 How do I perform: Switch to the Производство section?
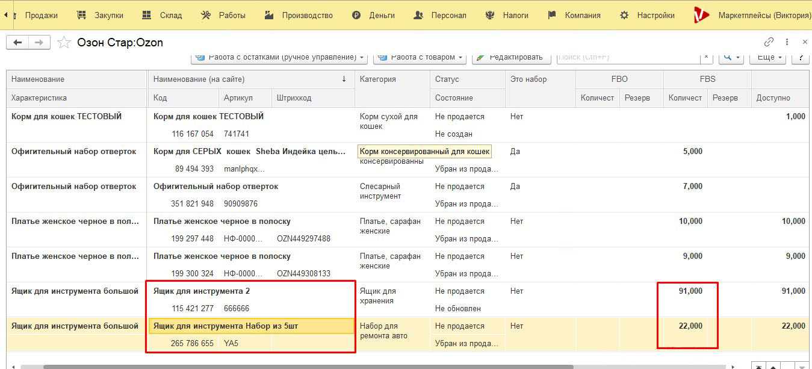pos(299,15)
